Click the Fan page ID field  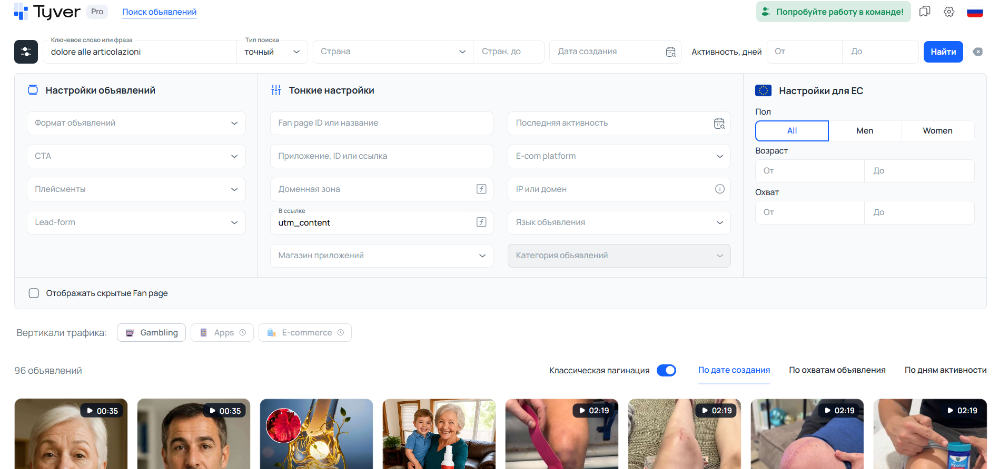click(x=382, y=123)
